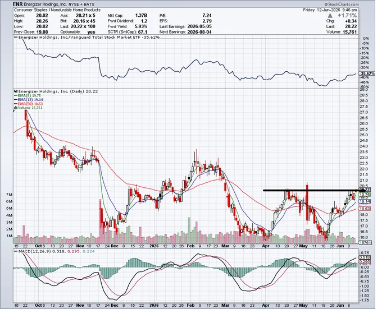Click the SCTR (SmlCap) value 67.1
This screenshot has width=382, height=309.
point(143,32)
